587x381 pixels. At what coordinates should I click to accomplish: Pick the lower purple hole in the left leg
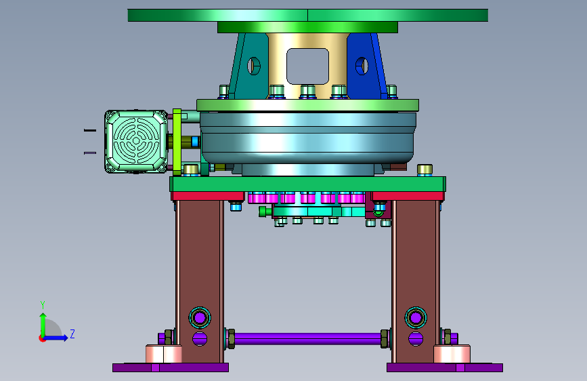200,339
